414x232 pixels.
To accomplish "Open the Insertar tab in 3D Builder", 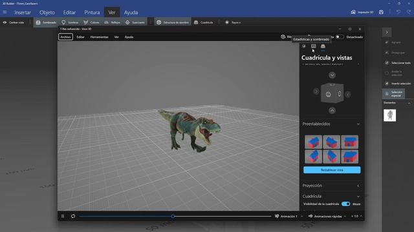I will tap(23, 12).
